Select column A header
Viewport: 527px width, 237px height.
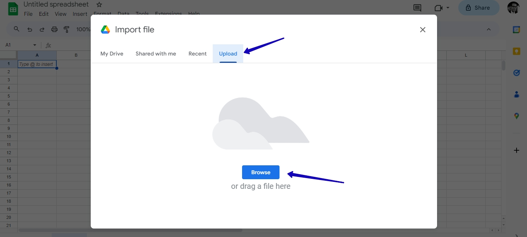click(x=37, y=55)
